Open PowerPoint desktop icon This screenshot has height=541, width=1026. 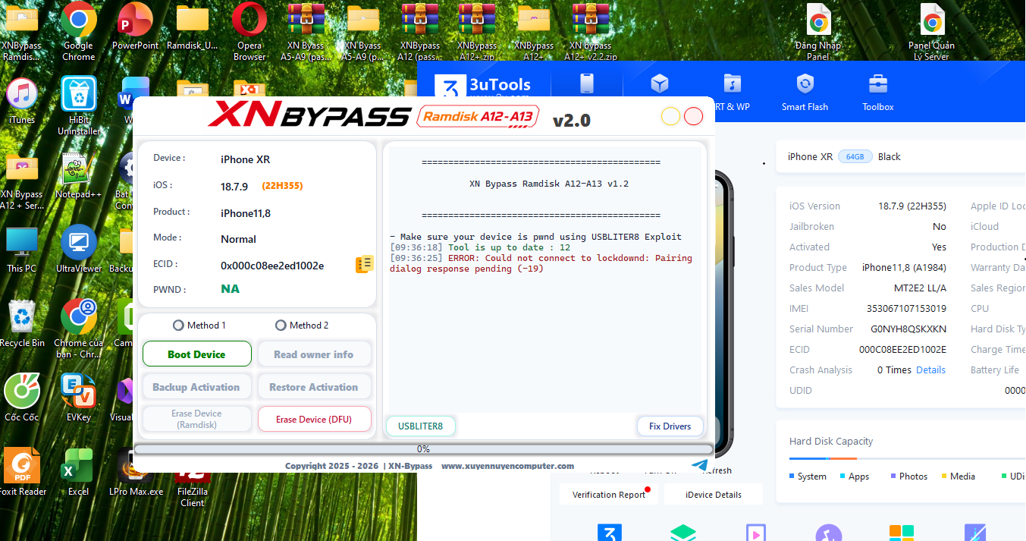coord(135,27)
